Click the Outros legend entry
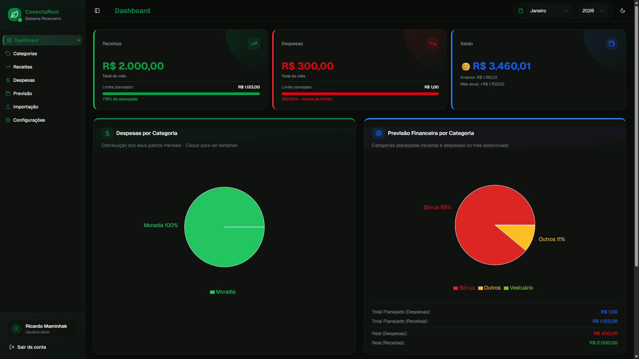 coord(489,288)
